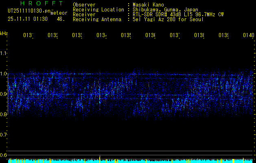Click the 0137 time marker
The width and height of the screenshot is (256, 163).
pyautogui.click(x=175, y=35)
